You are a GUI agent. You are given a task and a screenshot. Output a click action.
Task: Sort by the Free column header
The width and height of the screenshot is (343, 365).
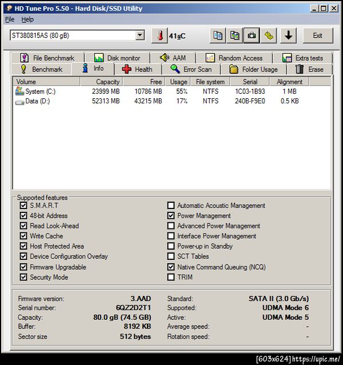pos(144,82)
